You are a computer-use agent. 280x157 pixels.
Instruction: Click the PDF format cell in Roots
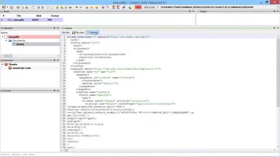click(50, 20)
